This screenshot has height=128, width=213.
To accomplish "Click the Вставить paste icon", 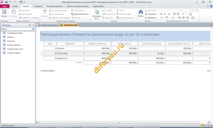I will (14, 12).
